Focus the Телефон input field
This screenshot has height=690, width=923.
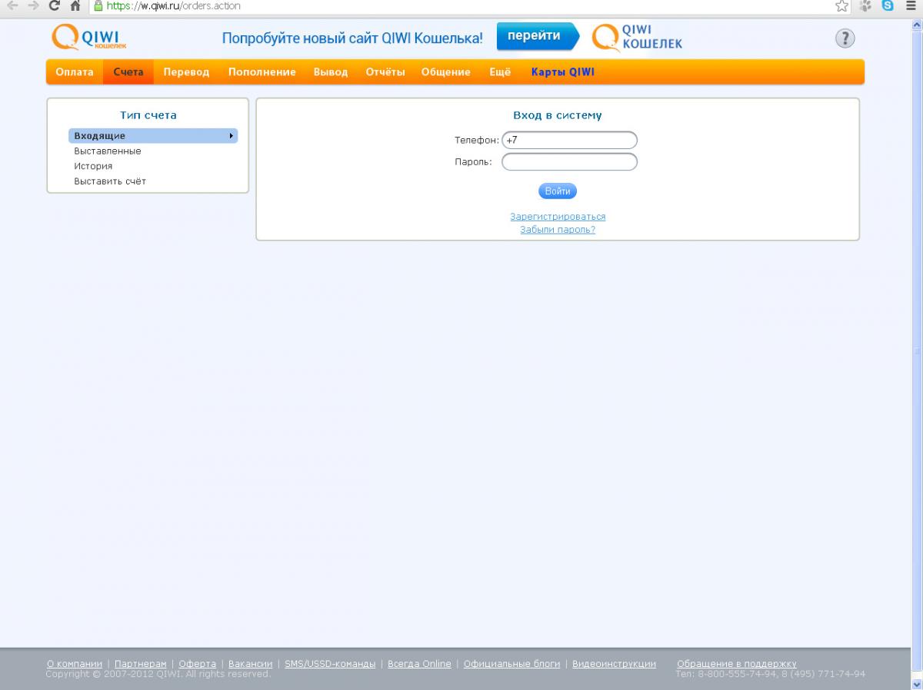click(569, 141)
